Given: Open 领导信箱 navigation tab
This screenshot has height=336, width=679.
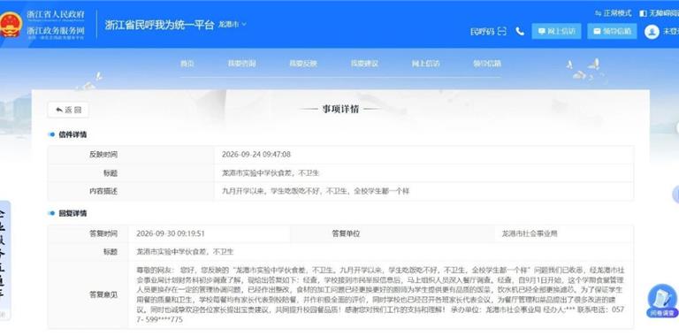Looking at the screenshot, I should pyautogui.click(x=487, y=64).
